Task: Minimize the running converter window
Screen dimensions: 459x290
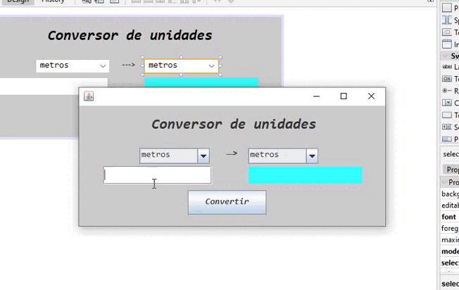Action: pos(316,96)
